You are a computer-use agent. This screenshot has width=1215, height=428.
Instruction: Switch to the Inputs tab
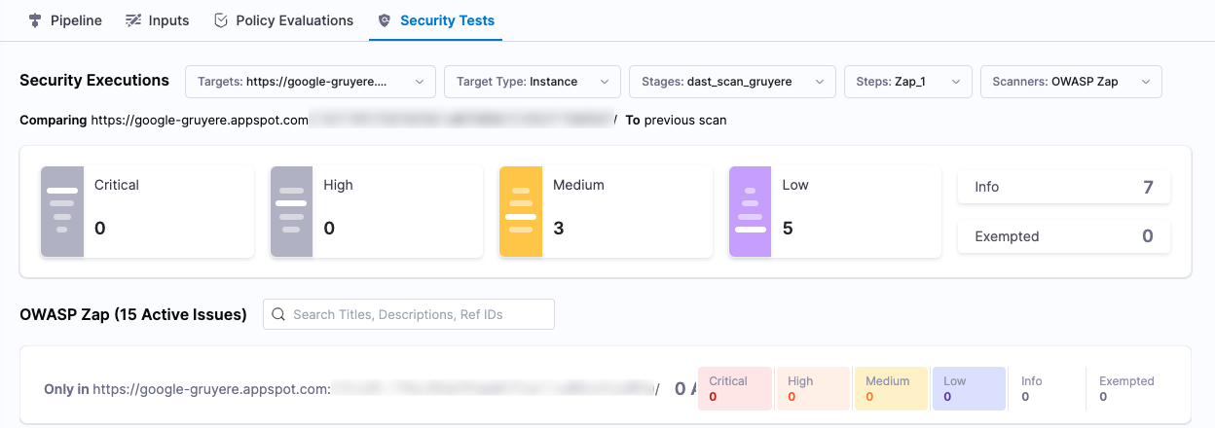(x=168, y=20)
